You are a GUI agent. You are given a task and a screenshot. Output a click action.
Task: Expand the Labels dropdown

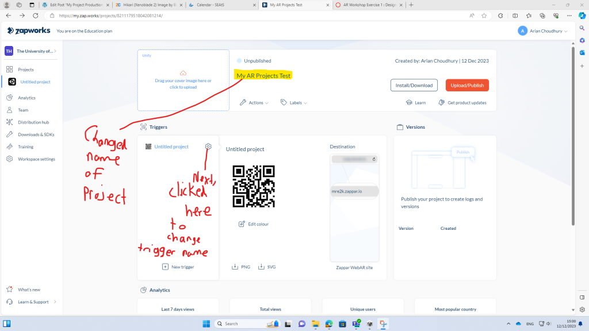[294, 102]
